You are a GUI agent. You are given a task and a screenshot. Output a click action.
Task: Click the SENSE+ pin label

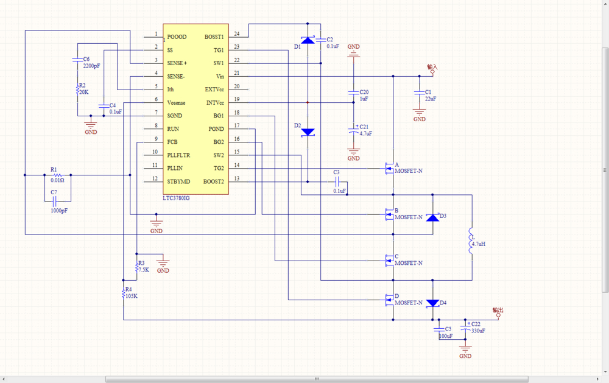[x=177, y=63]
